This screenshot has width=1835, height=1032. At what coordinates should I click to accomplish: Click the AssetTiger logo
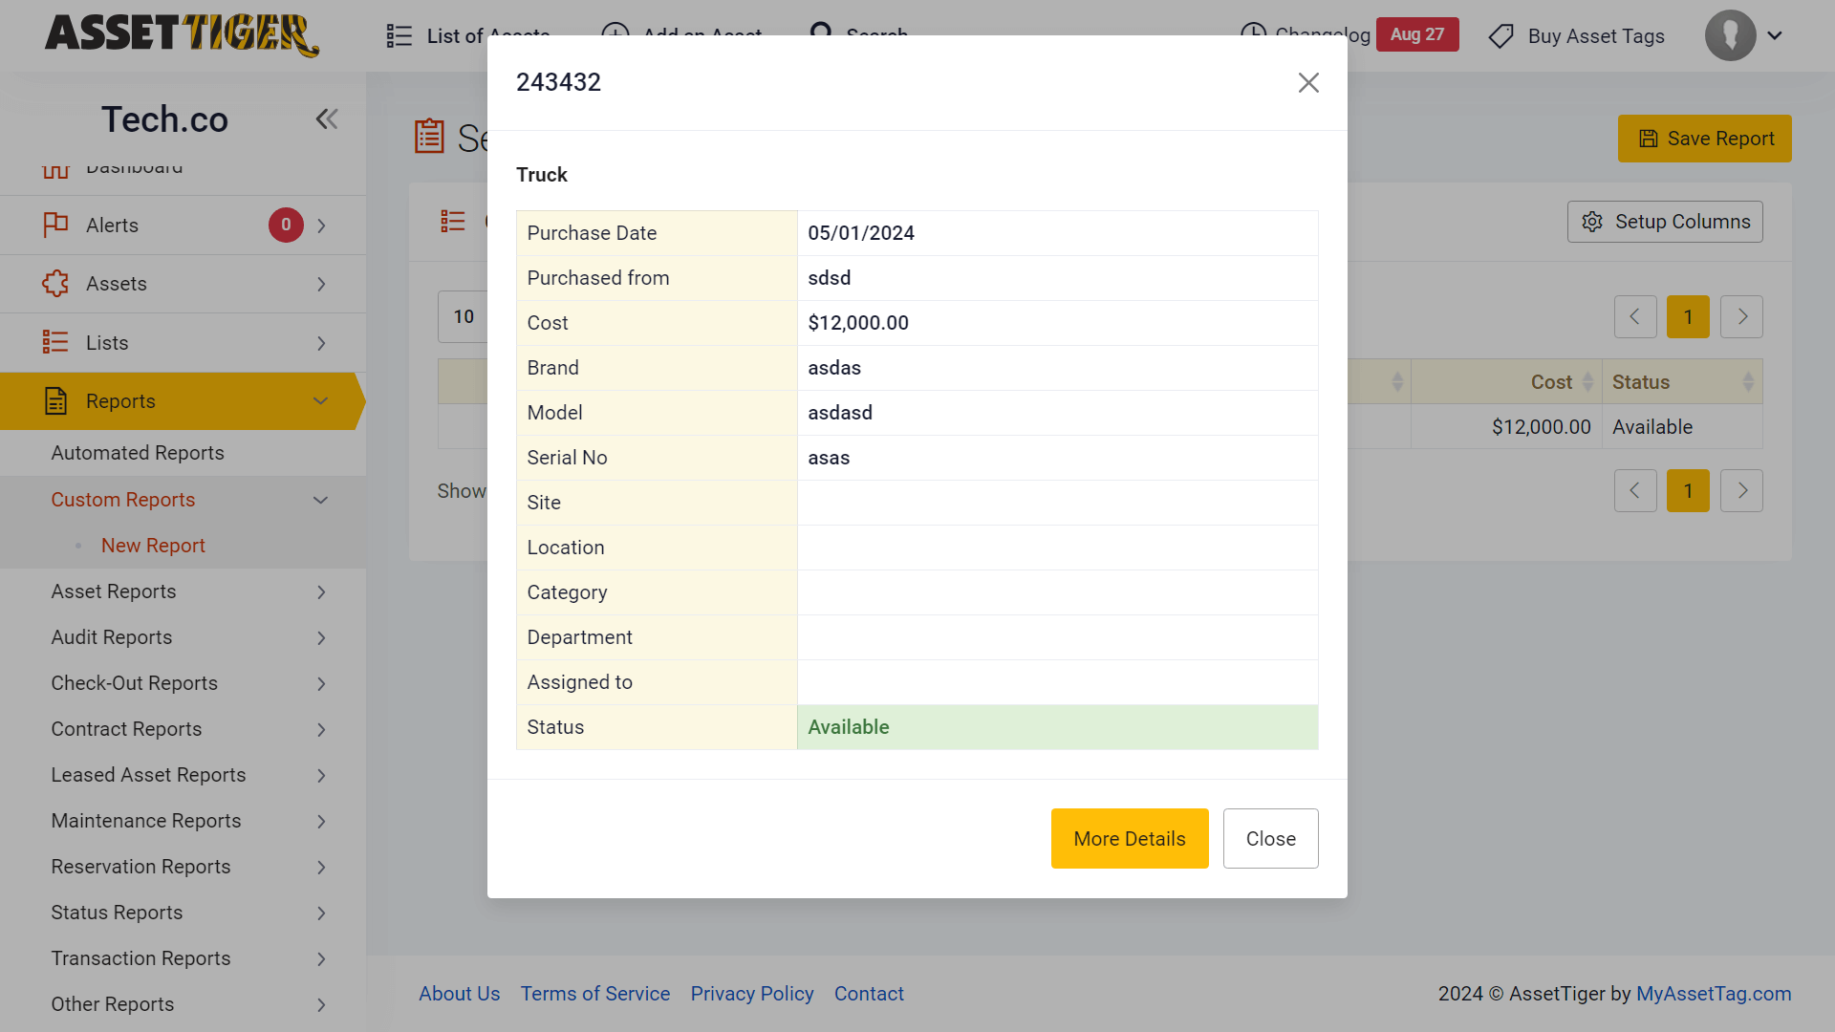click(x=182, y=35)
